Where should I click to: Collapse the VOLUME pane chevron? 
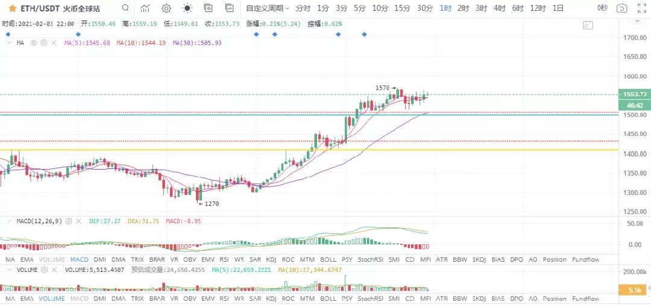[9, 270]
